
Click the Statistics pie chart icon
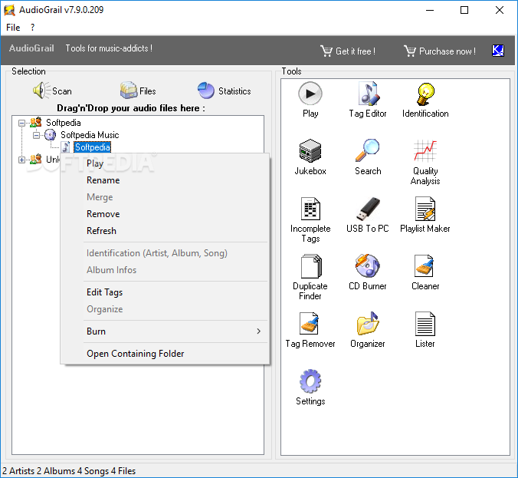[x=206, y=91]
